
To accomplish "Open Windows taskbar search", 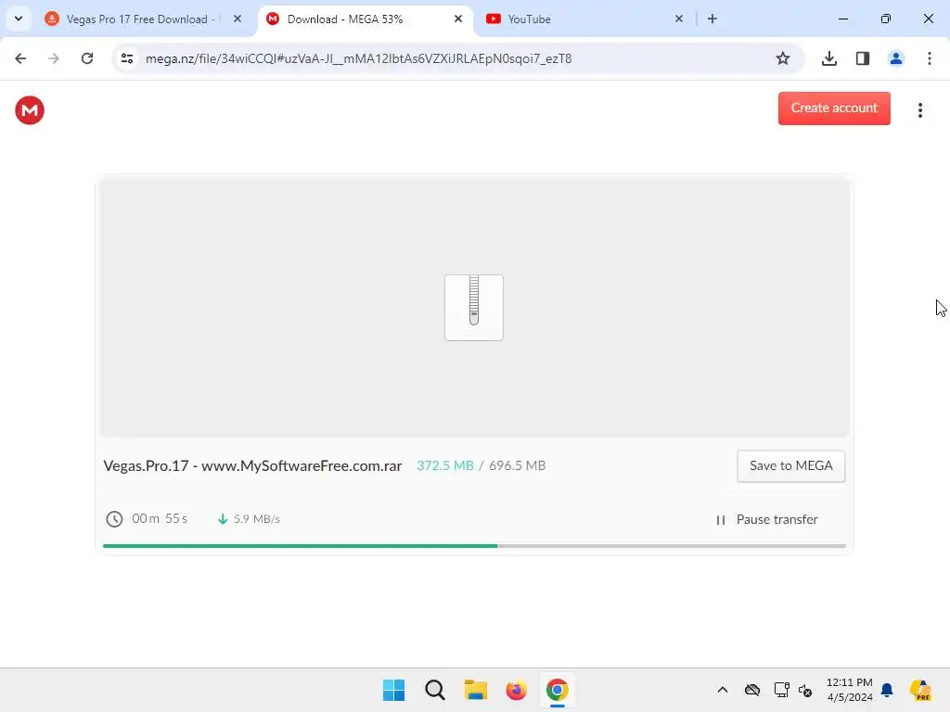I will [x=434, y=690].
